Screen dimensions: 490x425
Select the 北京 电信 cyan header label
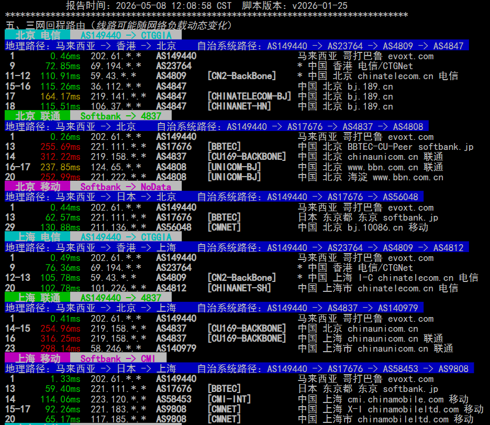coord(38,35)
